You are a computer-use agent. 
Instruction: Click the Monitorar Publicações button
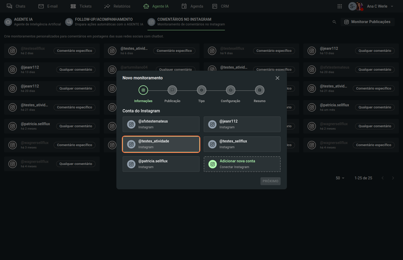[367, 22]
